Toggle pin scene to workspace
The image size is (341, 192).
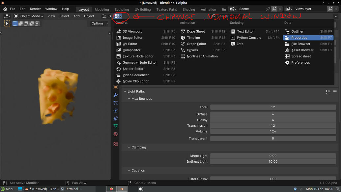pyautogui.click(x=268, y=9)
